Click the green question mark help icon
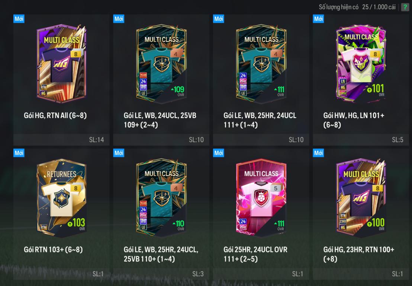This screenshot has height=286, width=412. (x=405, y=7)
